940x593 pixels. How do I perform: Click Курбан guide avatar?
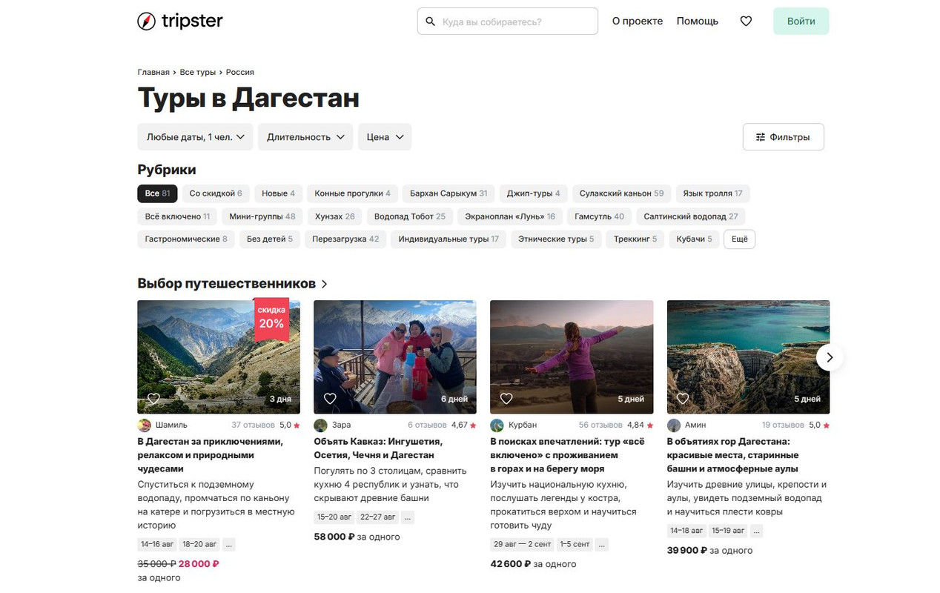click(x=497, y=425)
